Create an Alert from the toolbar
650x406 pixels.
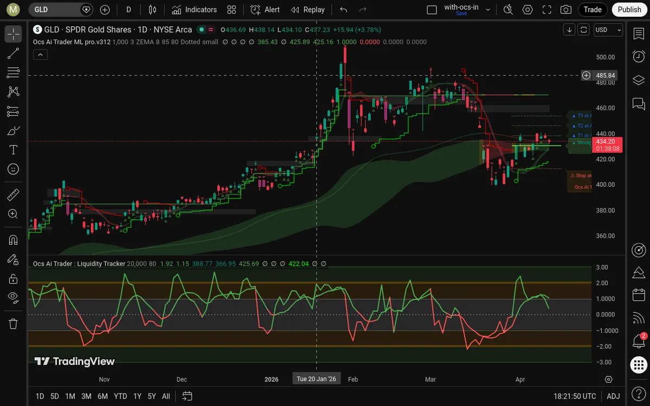click(265, 10)
